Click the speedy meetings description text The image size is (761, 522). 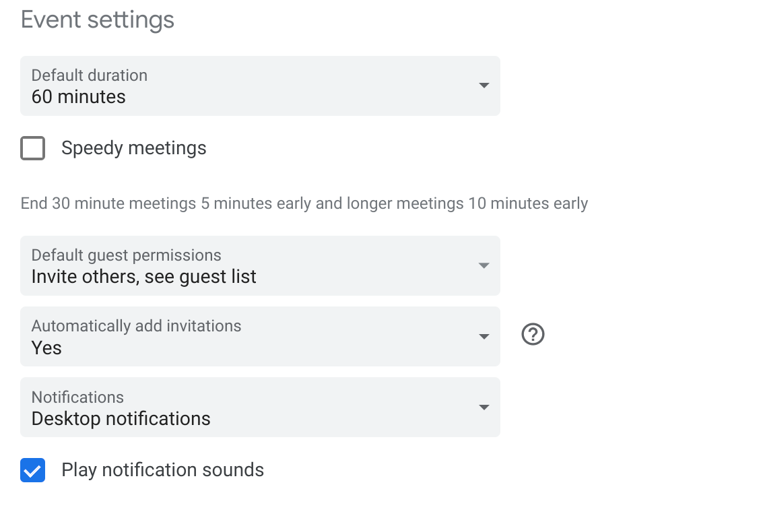pos(303,203)
